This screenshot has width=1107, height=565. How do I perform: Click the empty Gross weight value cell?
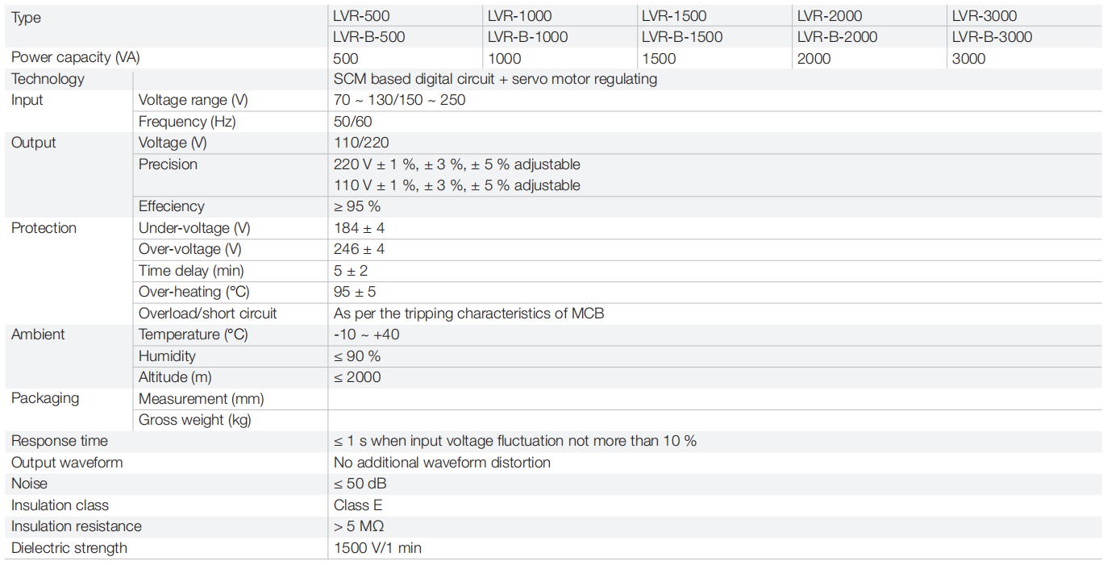714,420
